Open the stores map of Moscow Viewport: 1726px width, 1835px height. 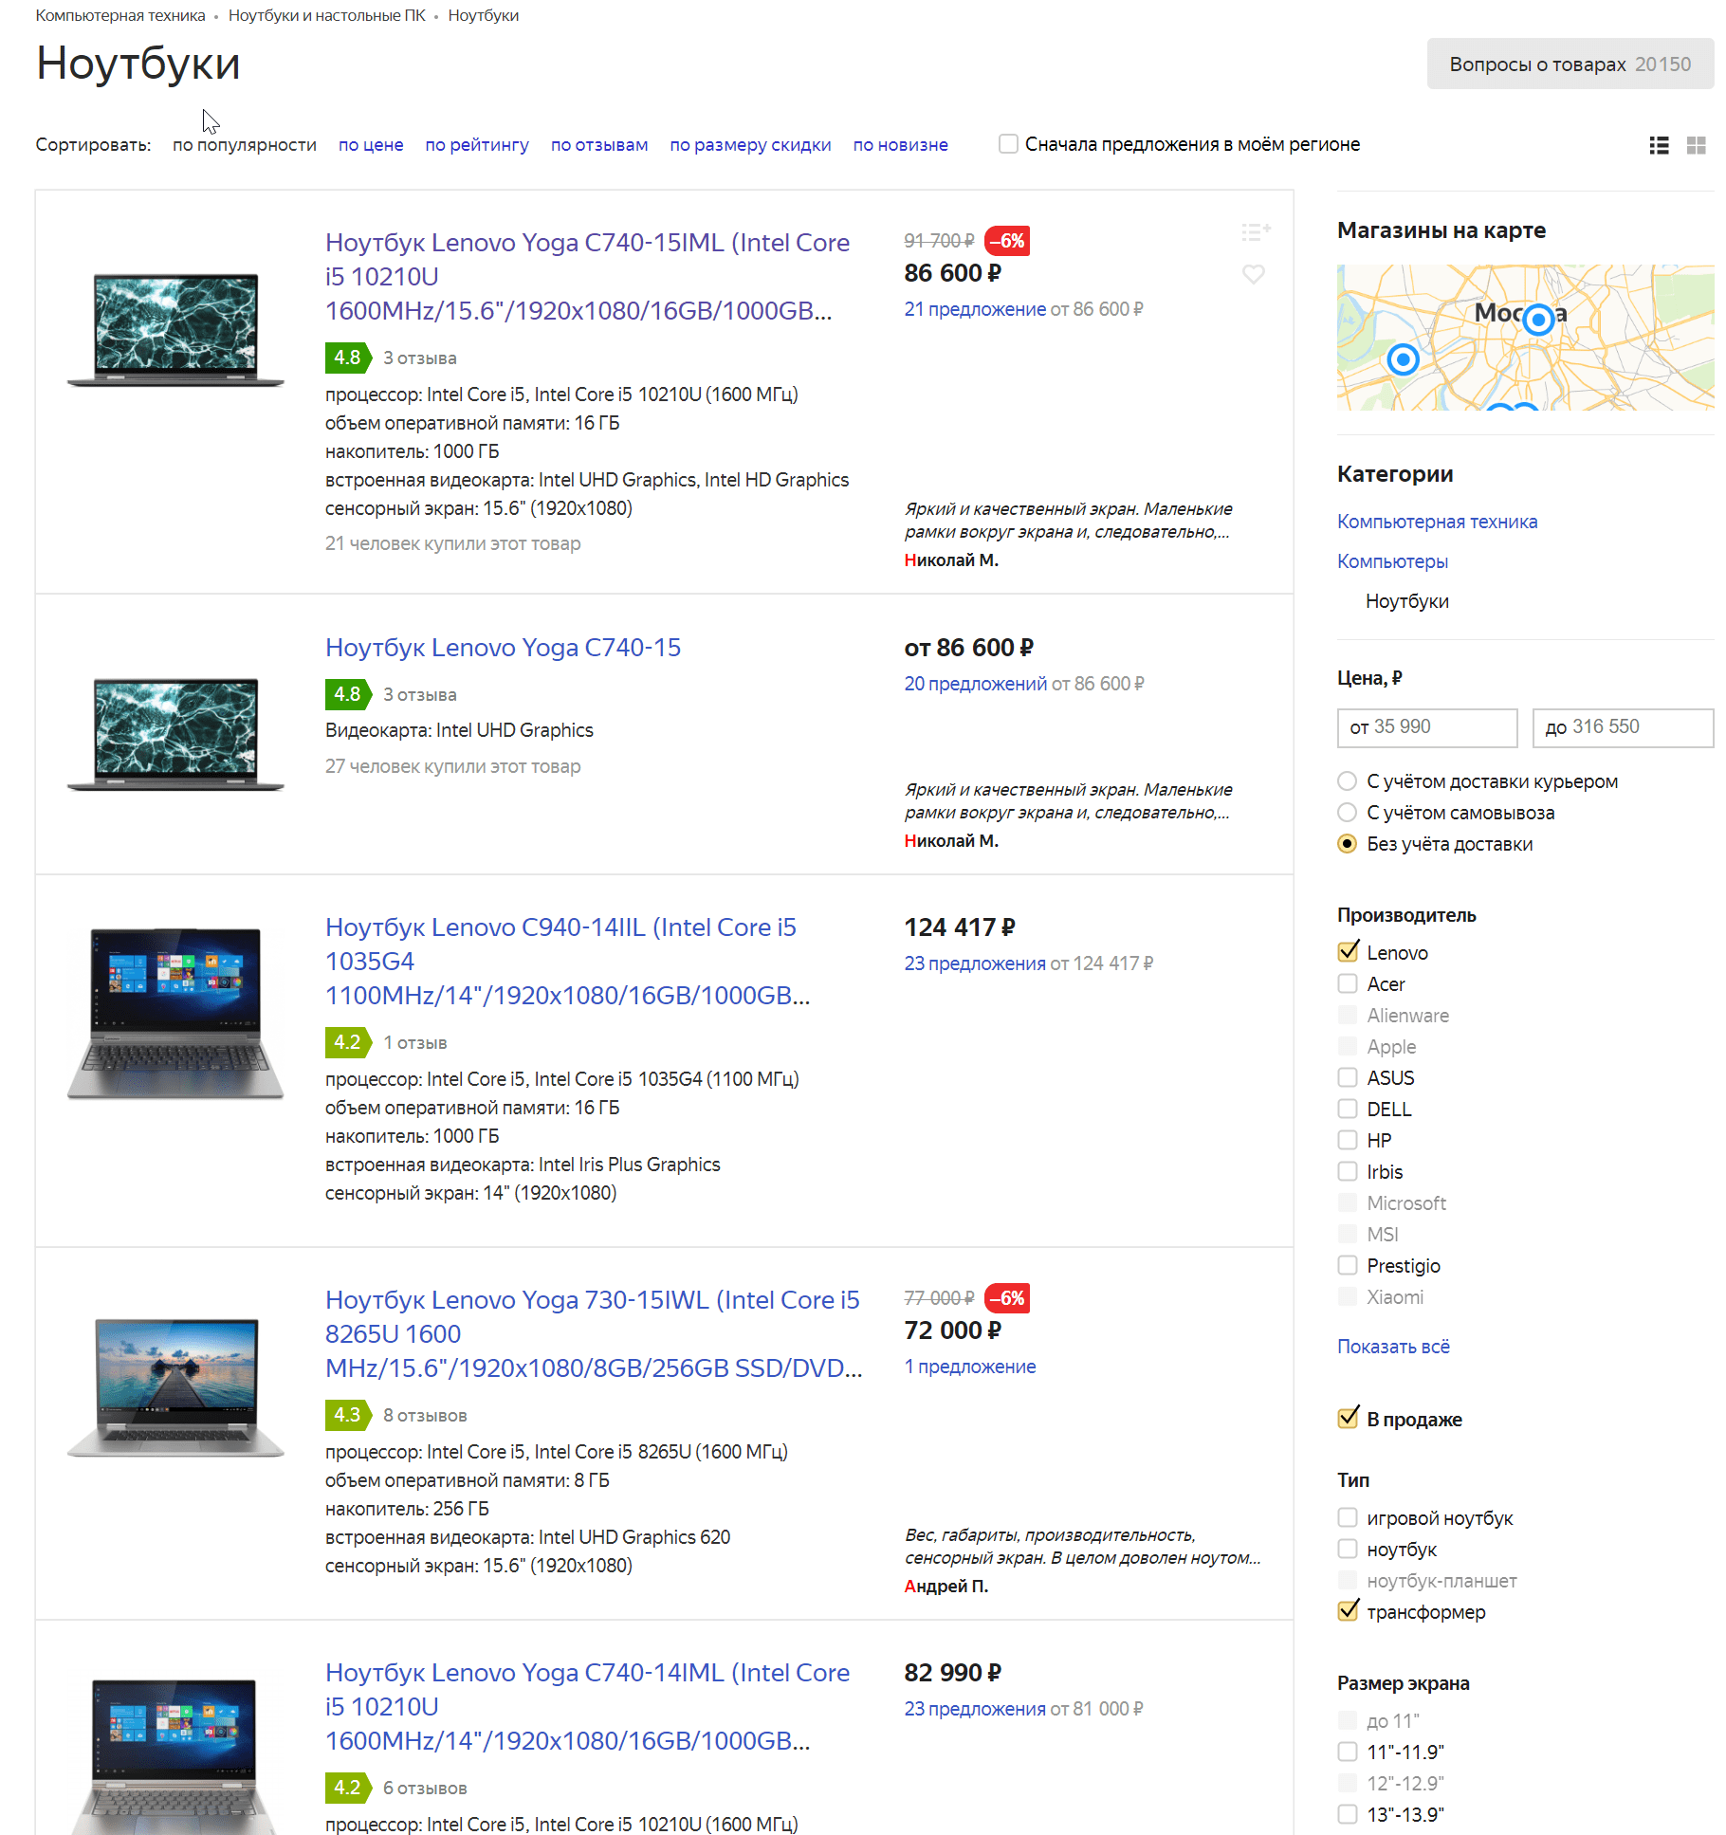[x=1524, y=338]
